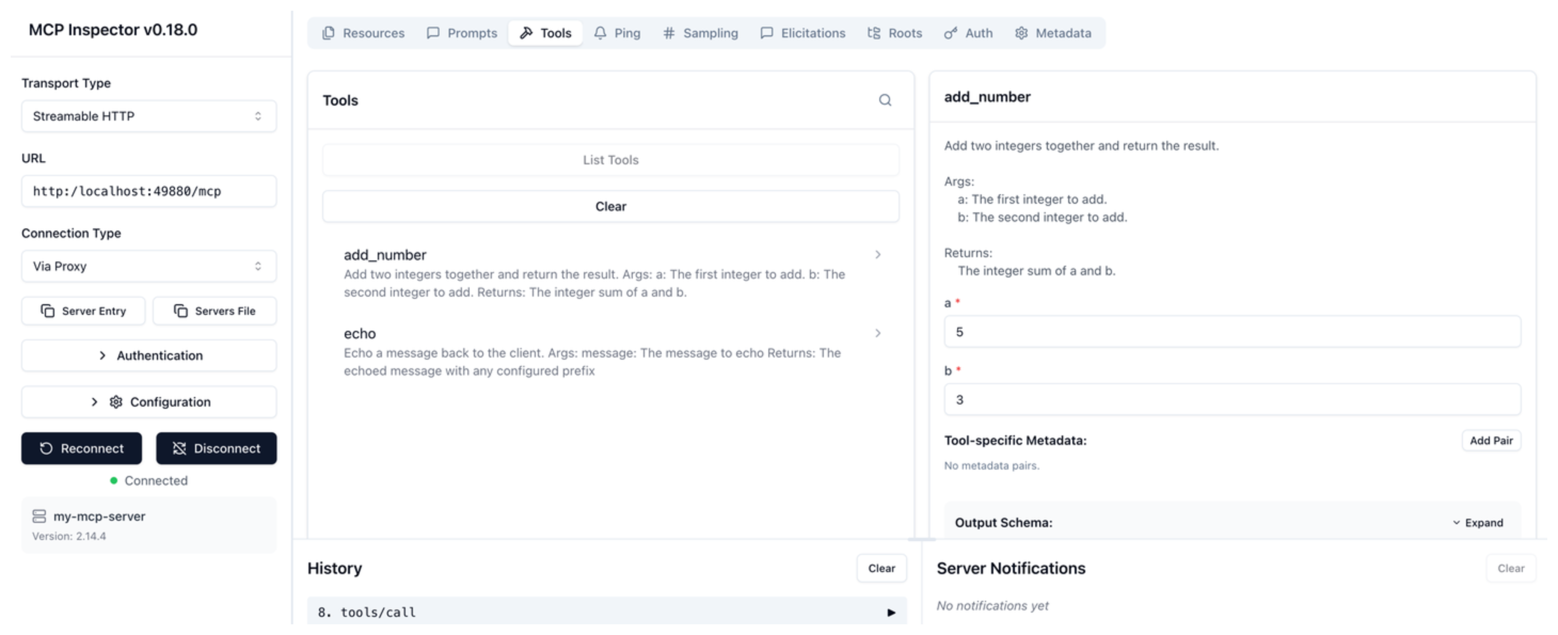
Task: Switch to the Resources tab
Action: [363, 33]
